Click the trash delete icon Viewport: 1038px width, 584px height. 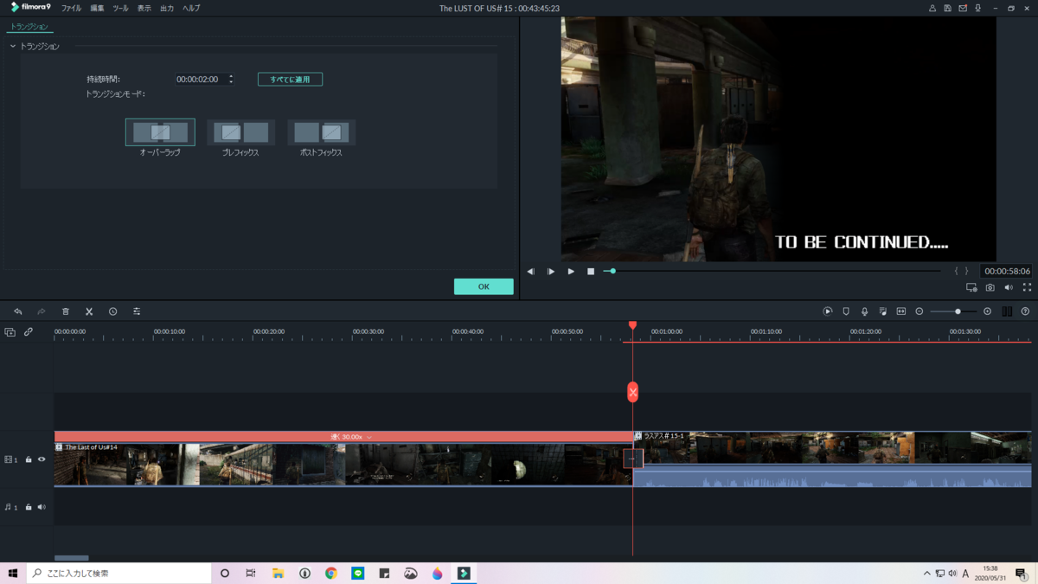[65, 311]
